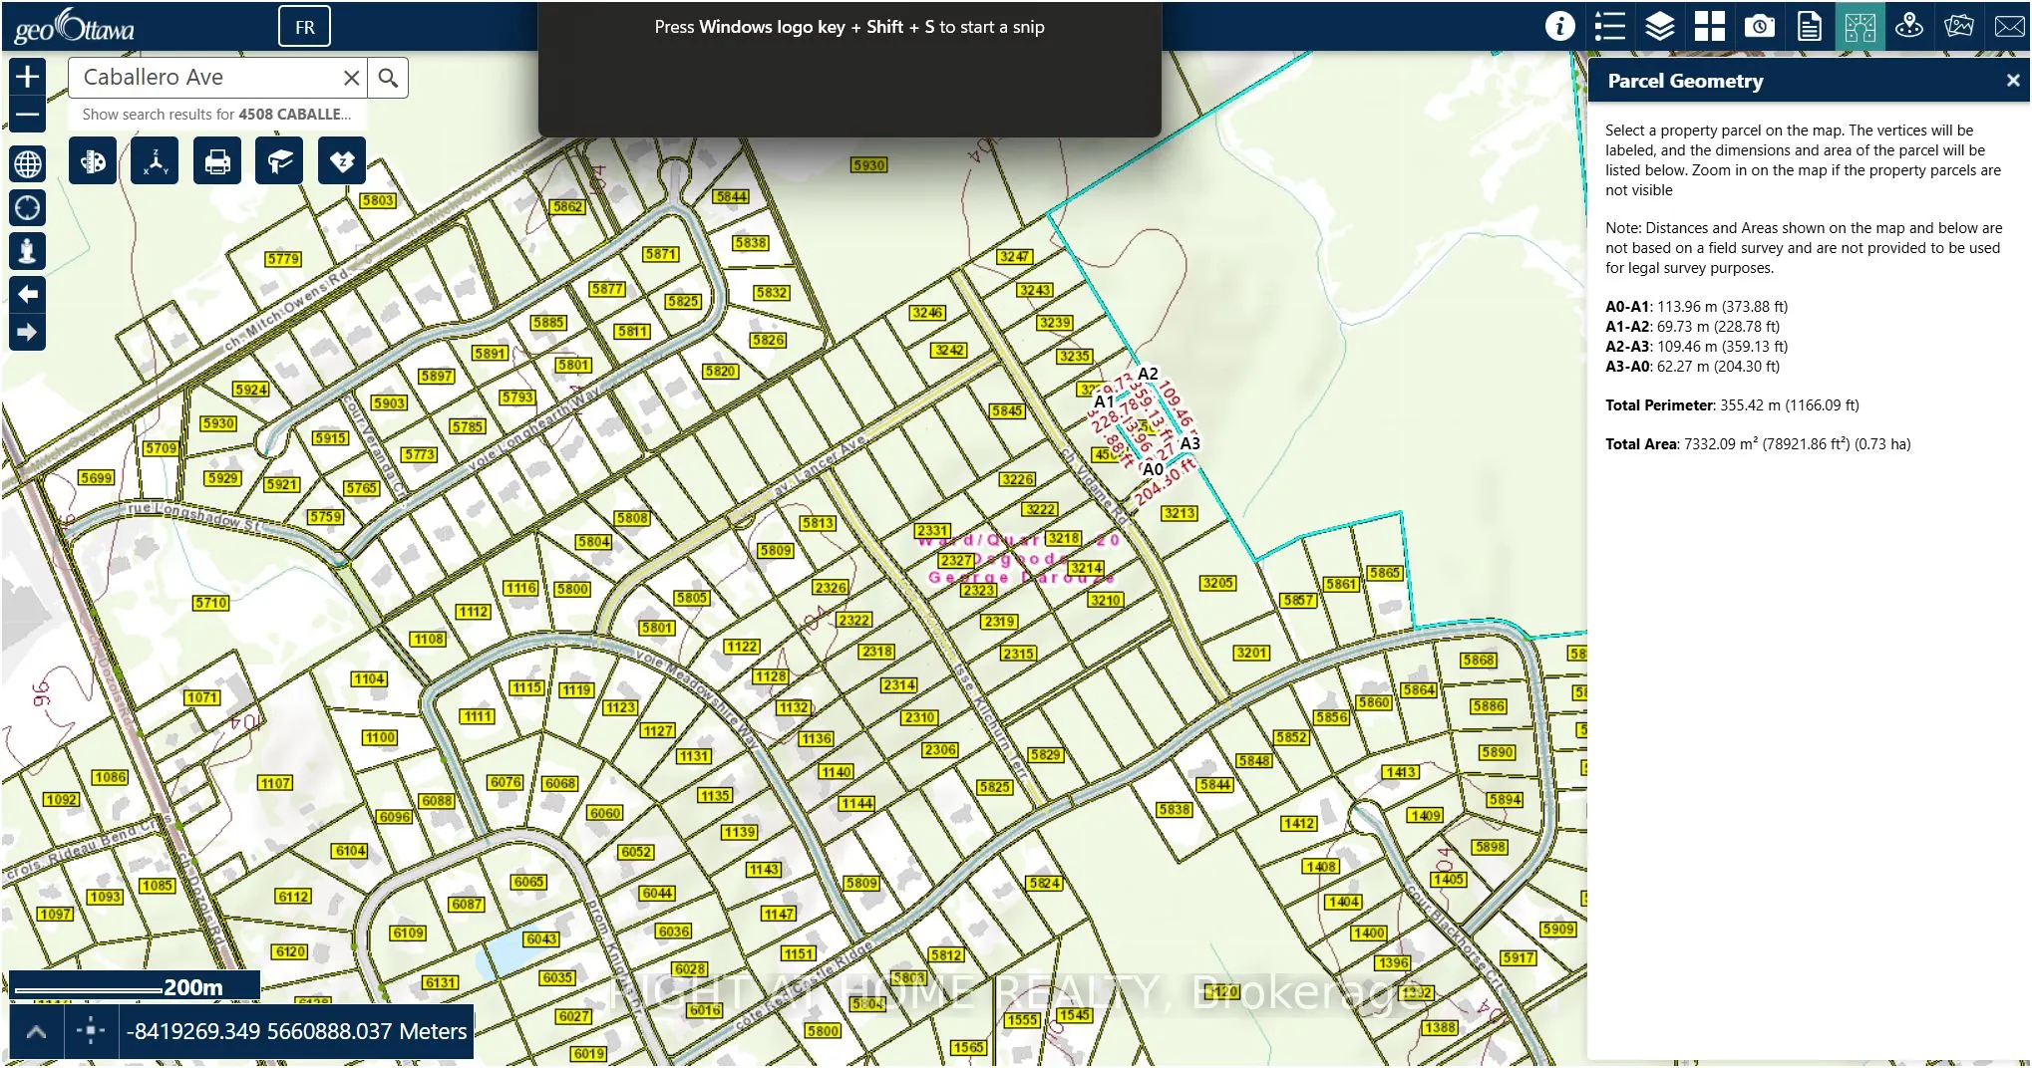This screenshot has width=2032, height=1068.
Task: Close the Parcel Geometry panel
Action: pyautogui.click(x=2013, y=81)
